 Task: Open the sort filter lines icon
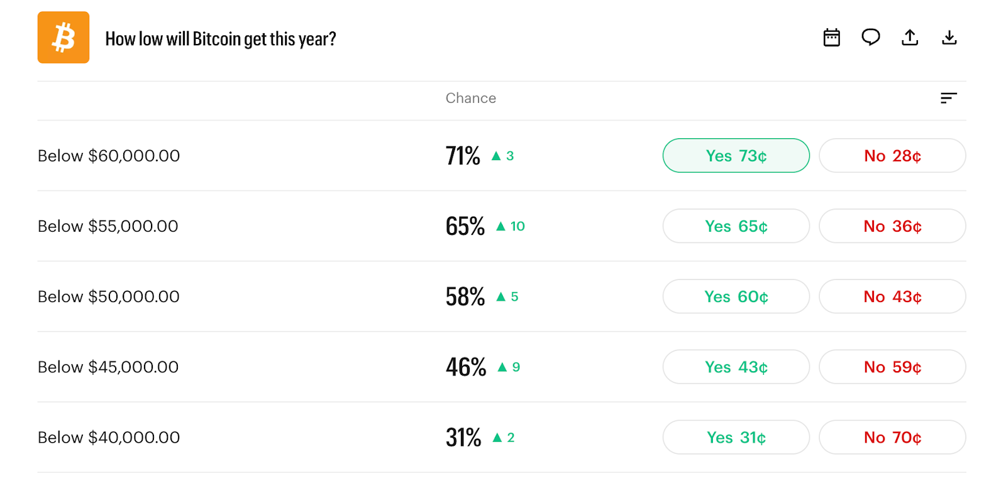click(949, 98)
